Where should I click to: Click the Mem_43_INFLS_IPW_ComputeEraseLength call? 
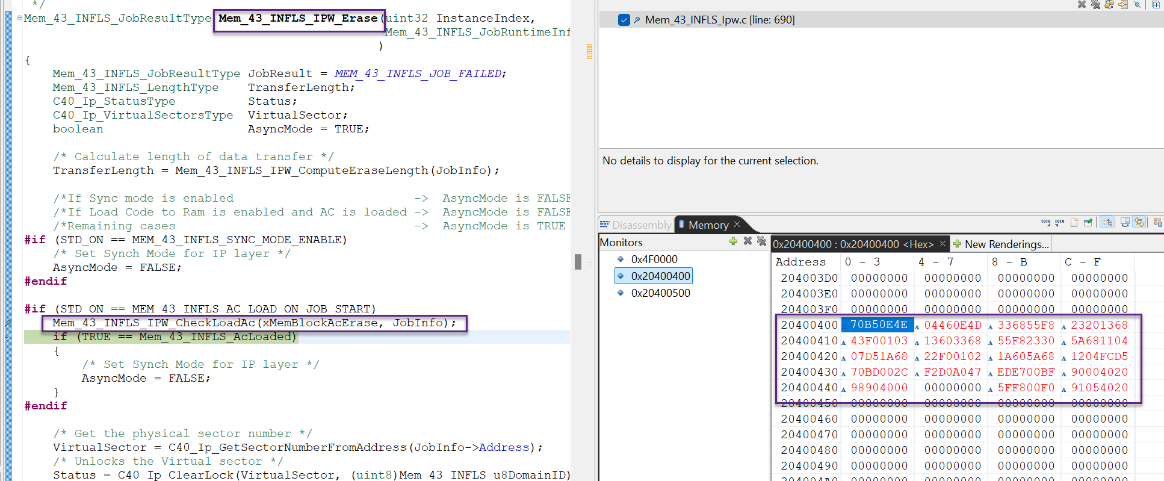click(302, 170)
